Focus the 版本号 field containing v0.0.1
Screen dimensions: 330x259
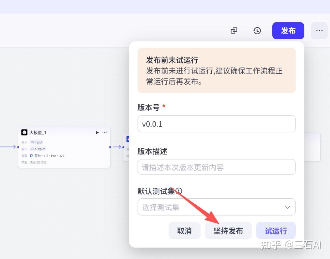coord(216,124)
